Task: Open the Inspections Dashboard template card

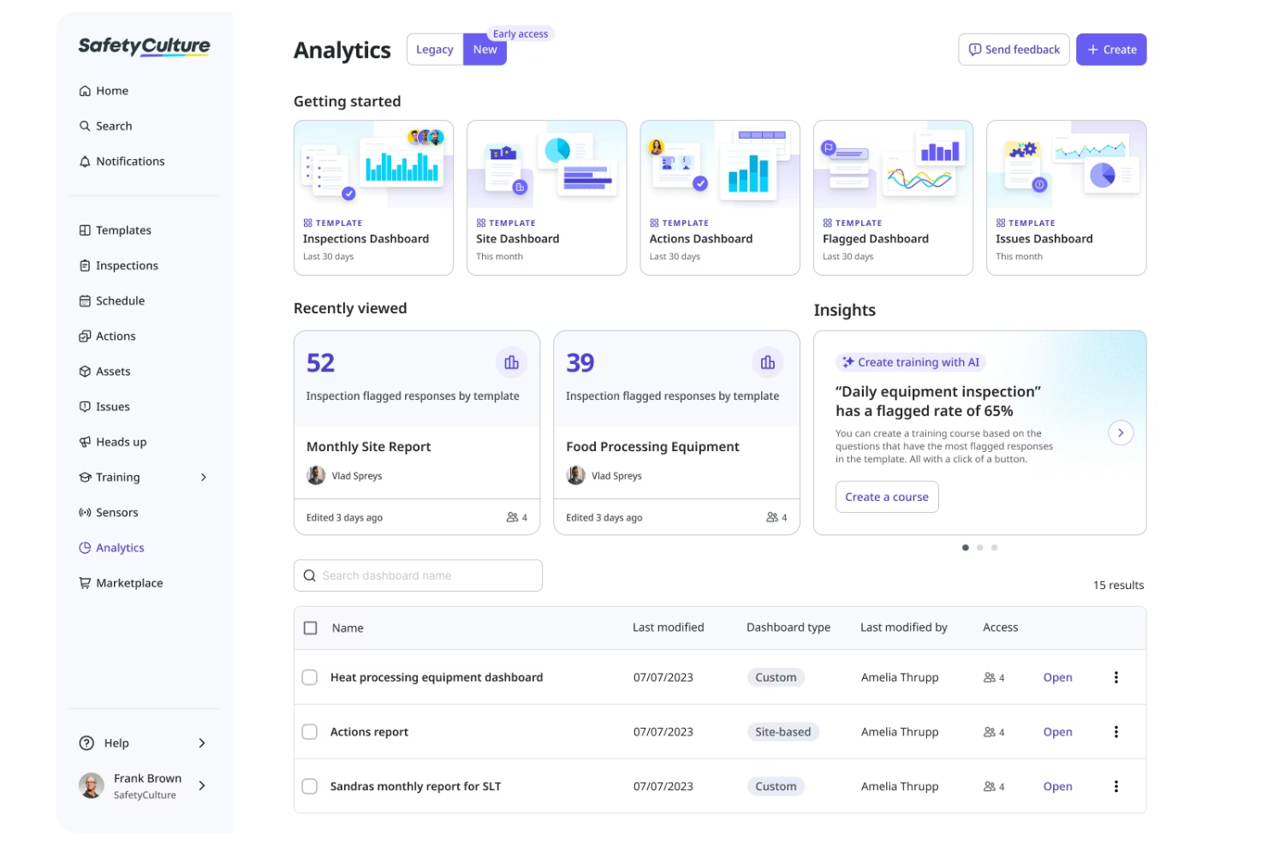Action: click(373, 198)
